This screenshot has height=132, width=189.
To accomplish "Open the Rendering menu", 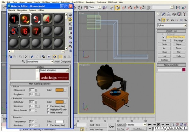I will click(x=90, y=2).
